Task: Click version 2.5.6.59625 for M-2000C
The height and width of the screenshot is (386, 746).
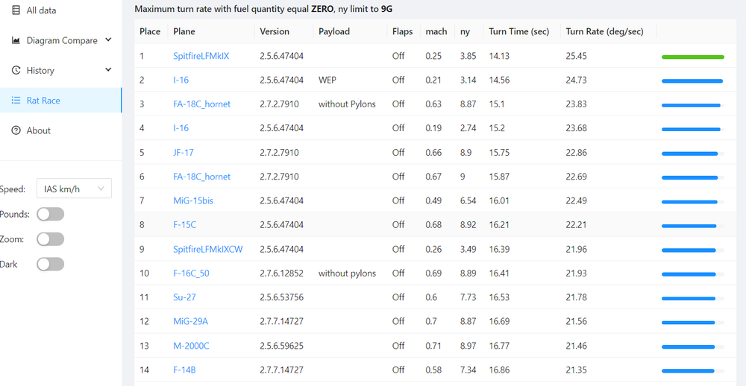Action: tap(282, 346)
